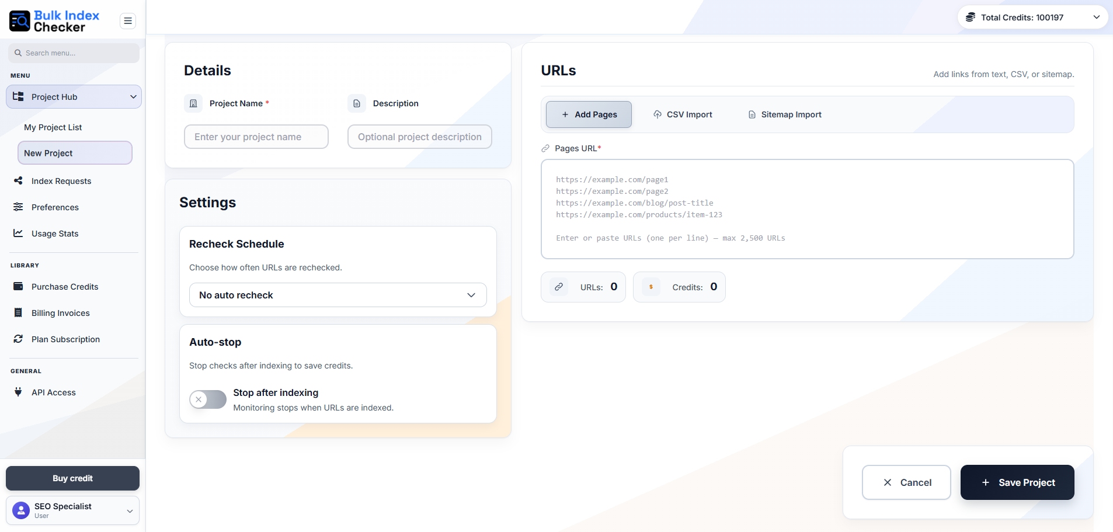Click the Preferences sliders icon
Image resolution: width=1113 pixels, height=532 pixels.
(x=18, y=207)
